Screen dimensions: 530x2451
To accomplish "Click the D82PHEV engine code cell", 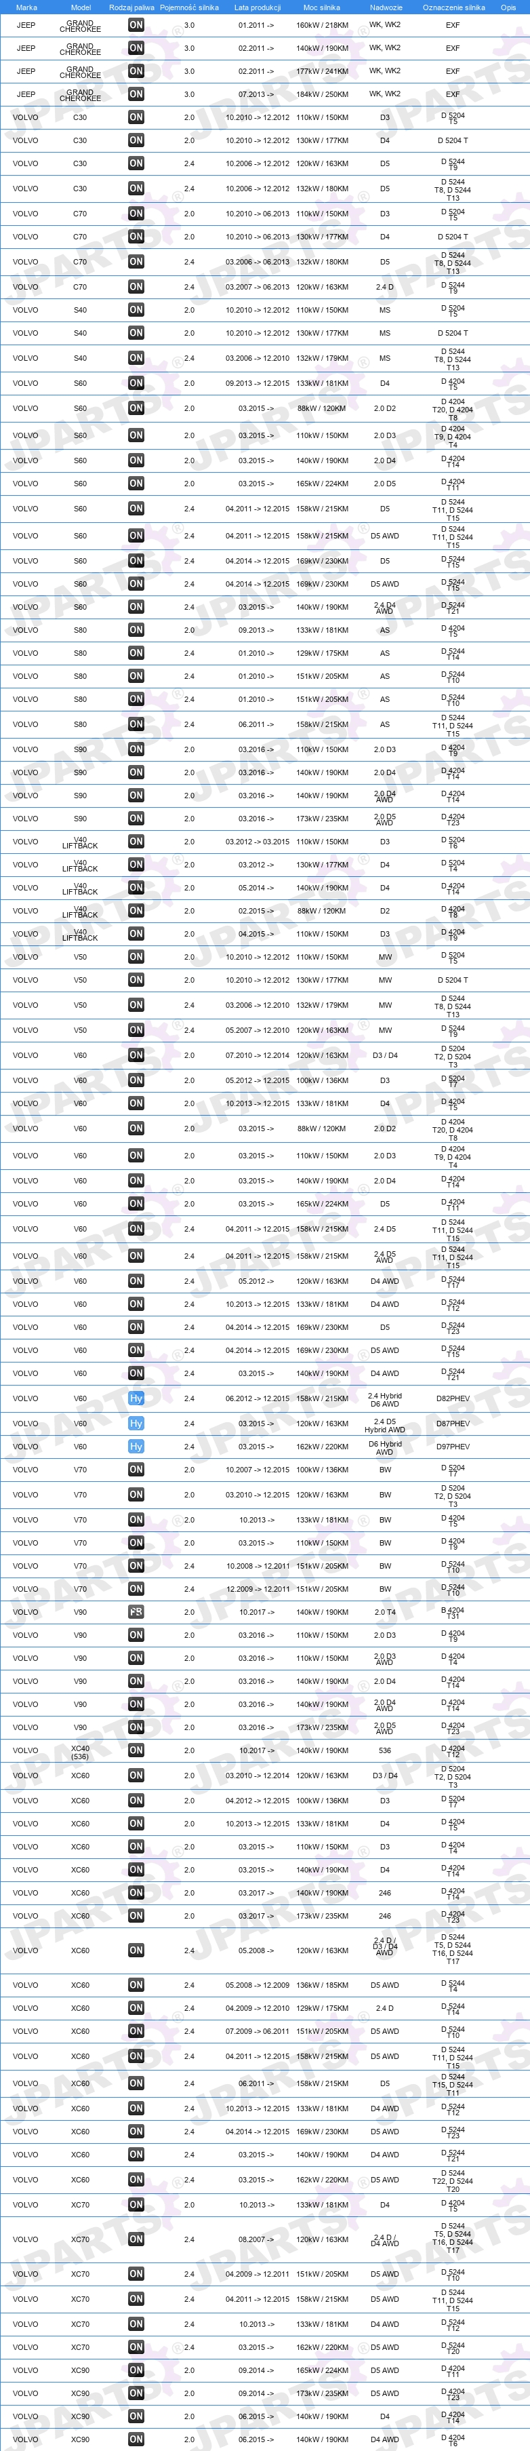I will [x=453, y=1398].
